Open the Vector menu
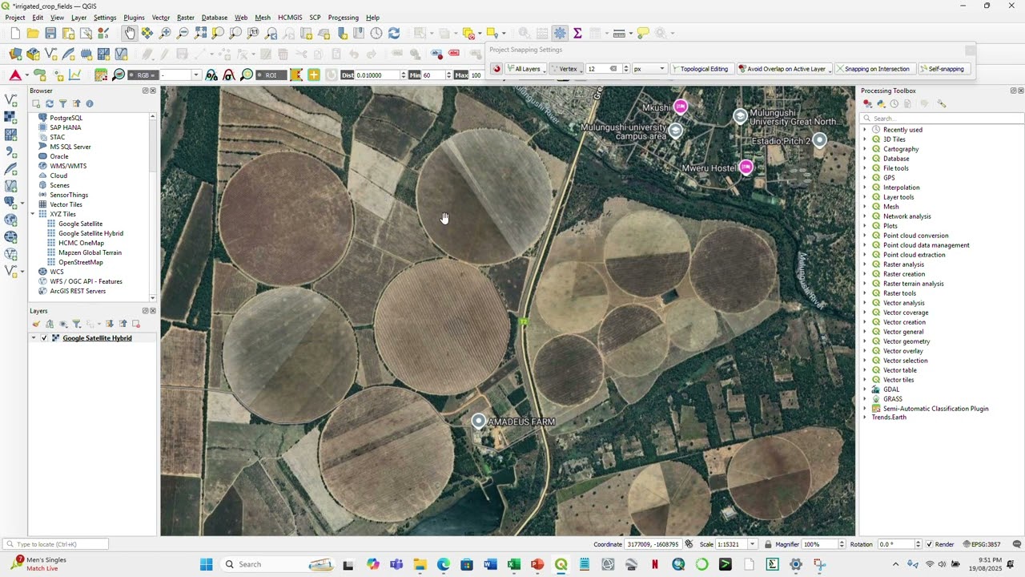Image resolution: width=1025 pixels, height=577 pixels. [x=161, y=18]
